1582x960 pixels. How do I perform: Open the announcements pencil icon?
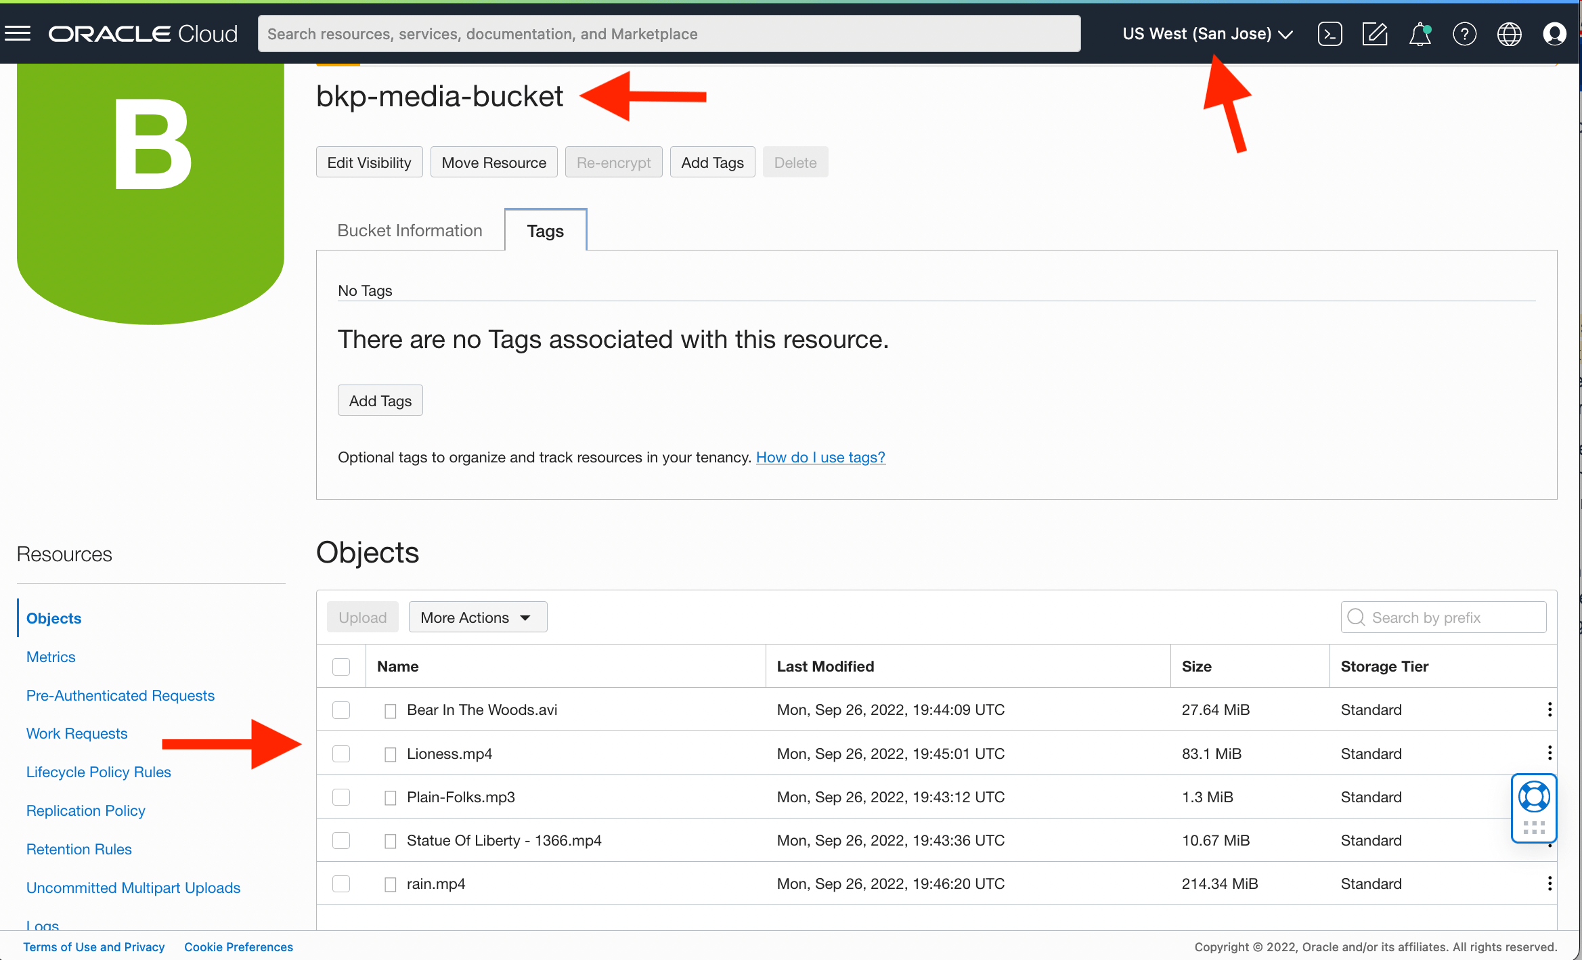[1374, 33]
